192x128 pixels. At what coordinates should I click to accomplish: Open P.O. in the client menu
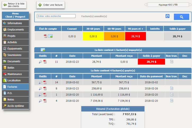coord(15,93)
